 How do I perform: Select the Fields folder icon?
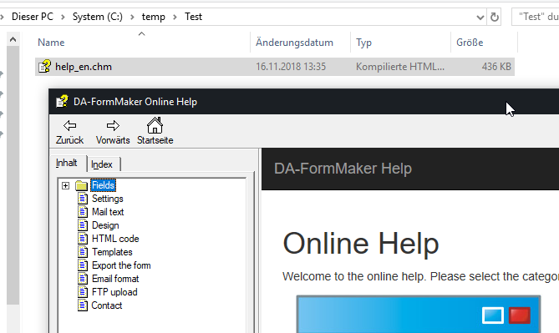[82, 185]
